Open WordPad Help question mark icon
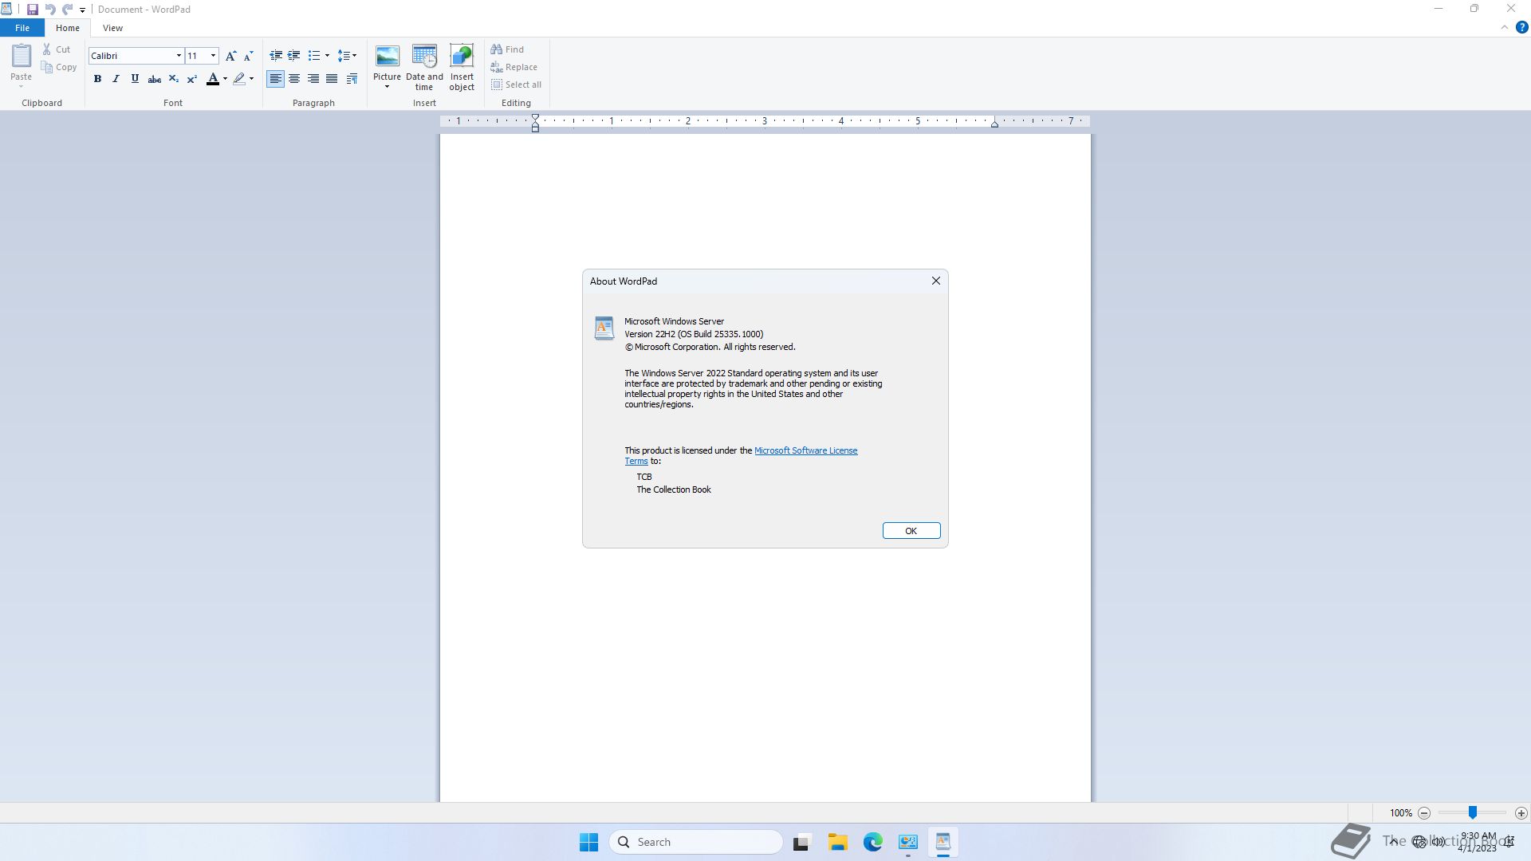 (x=1521, y=28)
